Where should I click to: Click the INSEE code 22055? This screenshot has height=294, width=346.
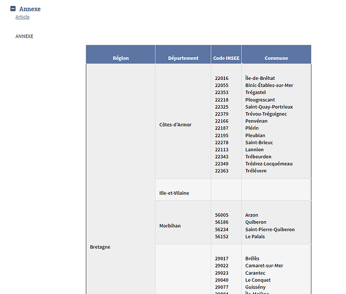coord(221,85)
